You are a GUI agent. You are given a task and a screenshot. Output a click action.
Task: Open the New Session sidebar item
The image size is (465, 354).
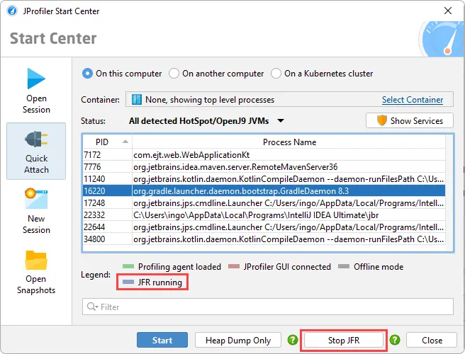point(36,211)
